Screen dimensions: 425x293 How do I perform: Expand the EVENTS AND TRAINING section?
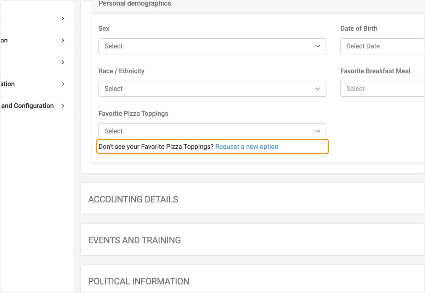point(253,239)
